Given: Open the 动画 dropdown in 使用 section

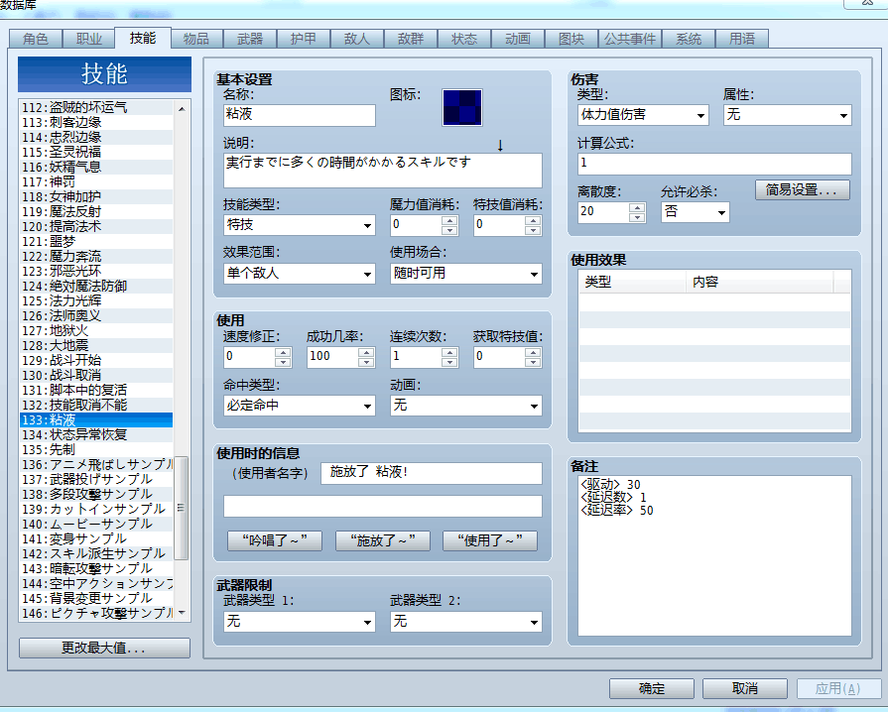Looking at the screenshot, I should tap(465, 406).
